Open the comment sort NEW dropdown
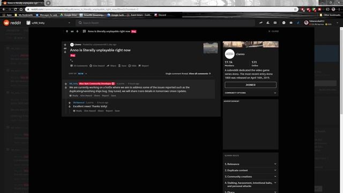Image resolution: width=343 pixels, height=193 pixels. (83, 74)
